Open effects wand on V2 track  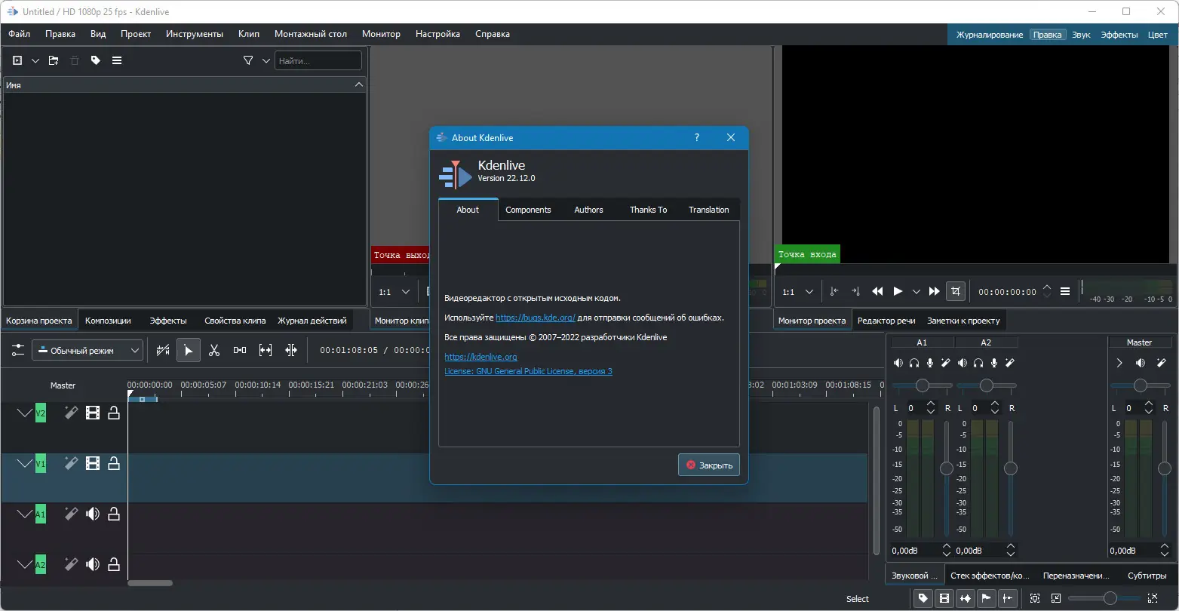(71, 413)
